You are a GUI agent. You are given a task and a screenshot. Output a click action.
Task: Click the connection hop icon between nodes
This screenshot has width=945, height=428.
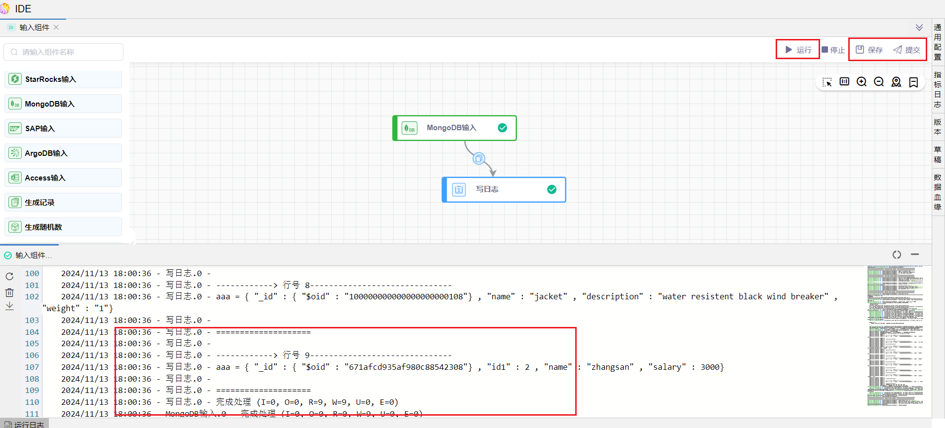478,159
